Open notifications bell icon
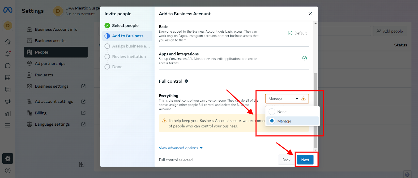The height and width of the screenshot is (178, 418). pyautogui.click(x=8, y=54)
